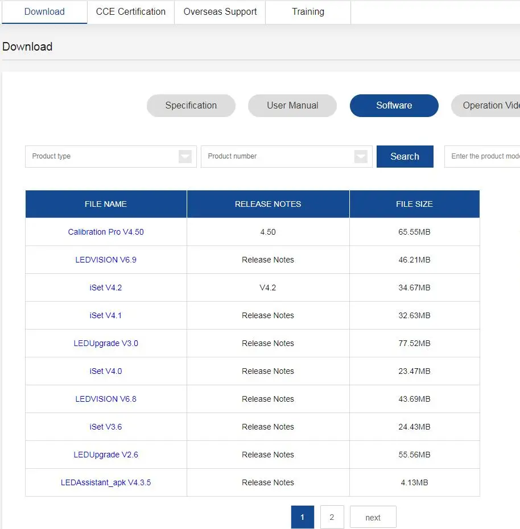Open Release Notes for LEDVISION V6.8
The height and width of the screenshot is (529, 520).
[268, 399]
